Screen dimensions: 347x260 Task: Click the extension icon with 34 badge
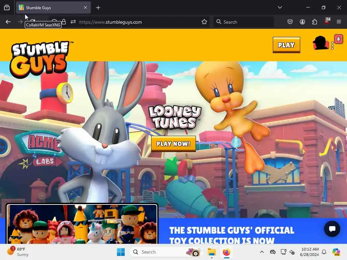point(327,21)
